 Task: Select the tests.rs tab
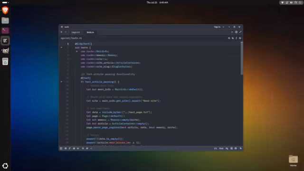point(90,32)
